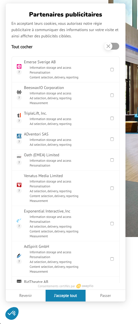The height and width of the screenshot is (324, 138).
Task: Click the Emerse Sverige AB logo icon
Action: [x=19, y=66]
